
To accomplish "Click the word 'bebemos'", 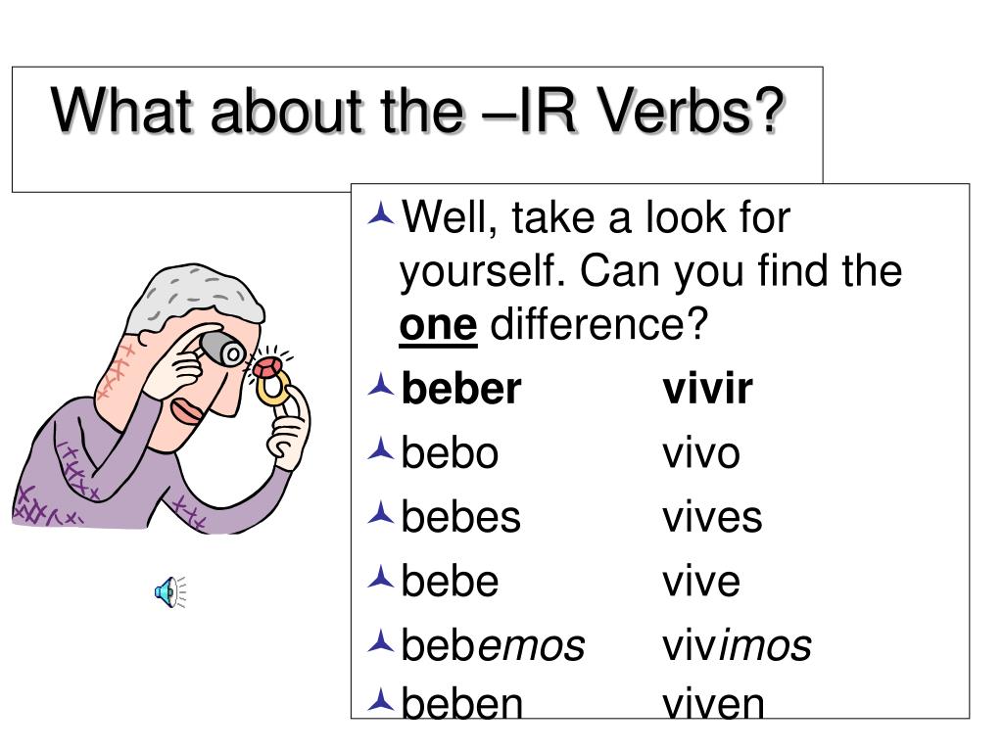I will point(493,644).
